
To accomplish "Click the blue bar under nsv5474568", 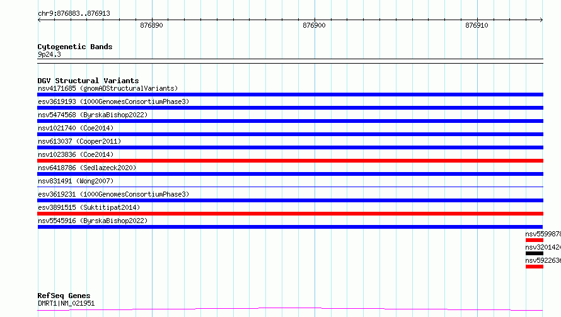I will [290, 121].
